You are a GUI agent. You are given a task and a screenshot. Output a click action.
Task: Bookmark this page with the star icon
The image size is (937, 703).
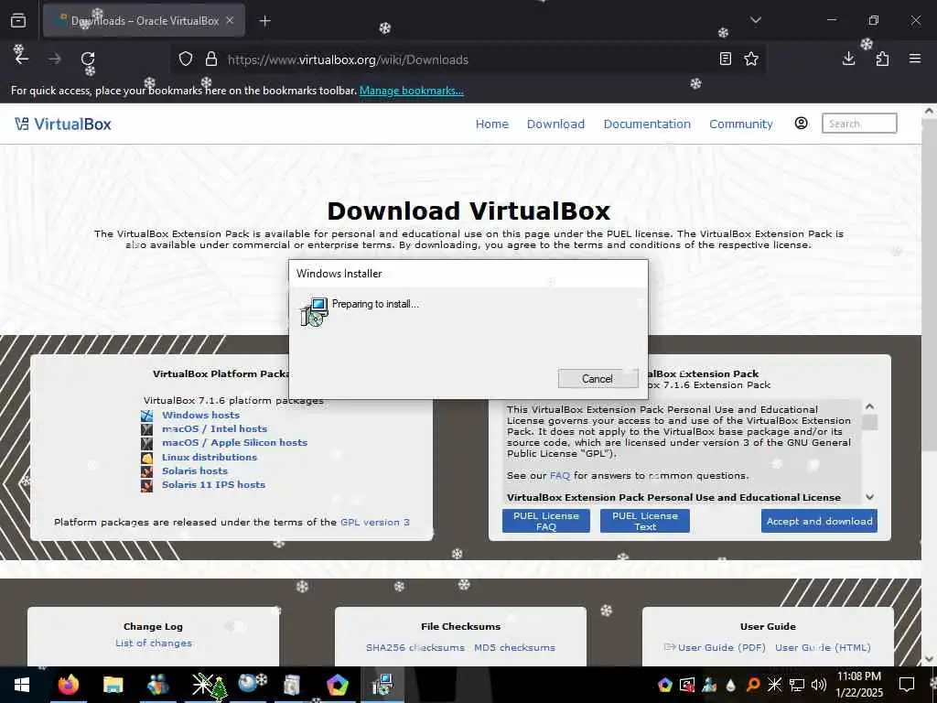click(x=751, y=59)
